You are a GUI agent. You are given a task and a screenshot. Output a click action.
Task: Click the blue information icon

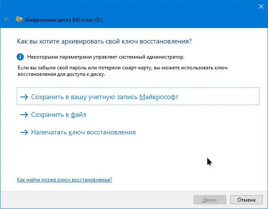20,57
